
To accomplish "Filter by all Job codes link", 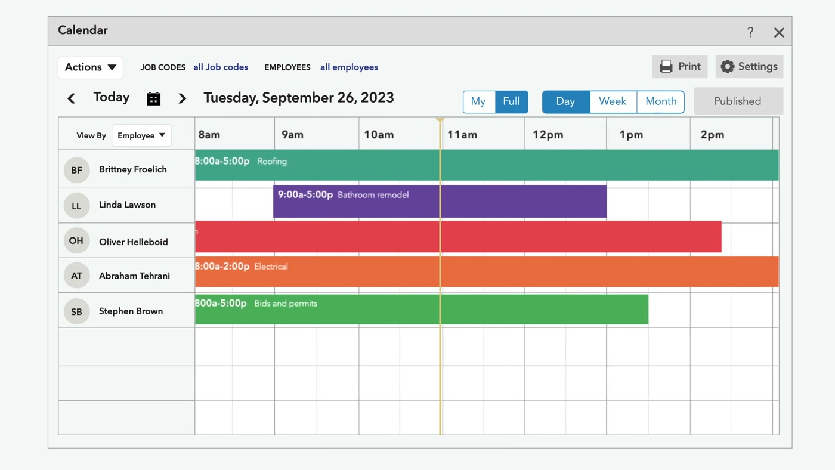I will click(x=221, y=67).
